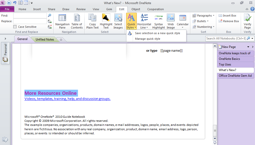Open the File tab
This screenshot has height=145, width=255.
point(7,9)
